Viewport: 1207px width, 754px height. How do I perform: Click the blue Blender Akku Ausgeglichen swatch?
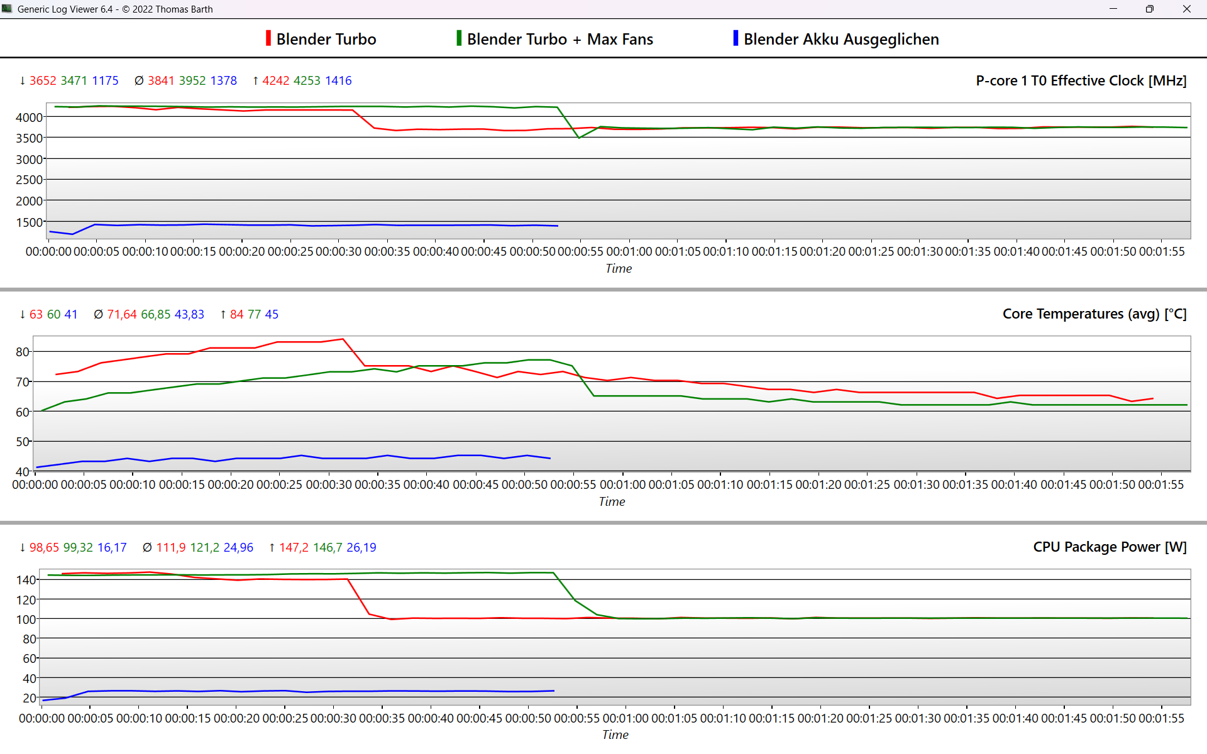[x=736, y=38]
